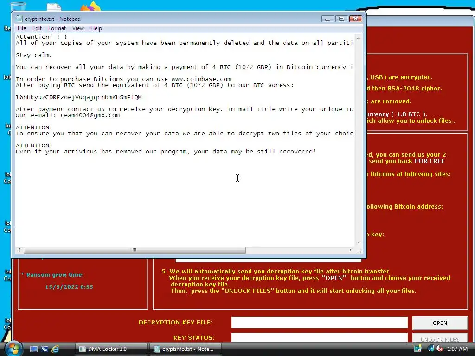Click the vertical scrollbar up arrow

point(359,38)
